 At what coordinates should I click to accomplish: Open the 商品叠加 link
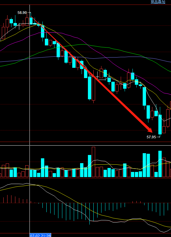[x=158, y=2]
